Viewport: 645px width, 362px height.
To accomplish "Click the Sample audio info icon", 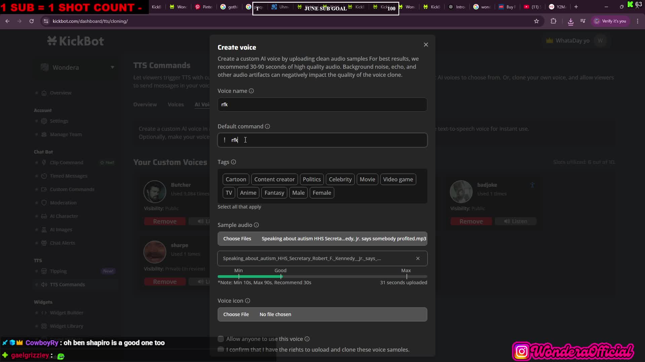I will point(256,225).
